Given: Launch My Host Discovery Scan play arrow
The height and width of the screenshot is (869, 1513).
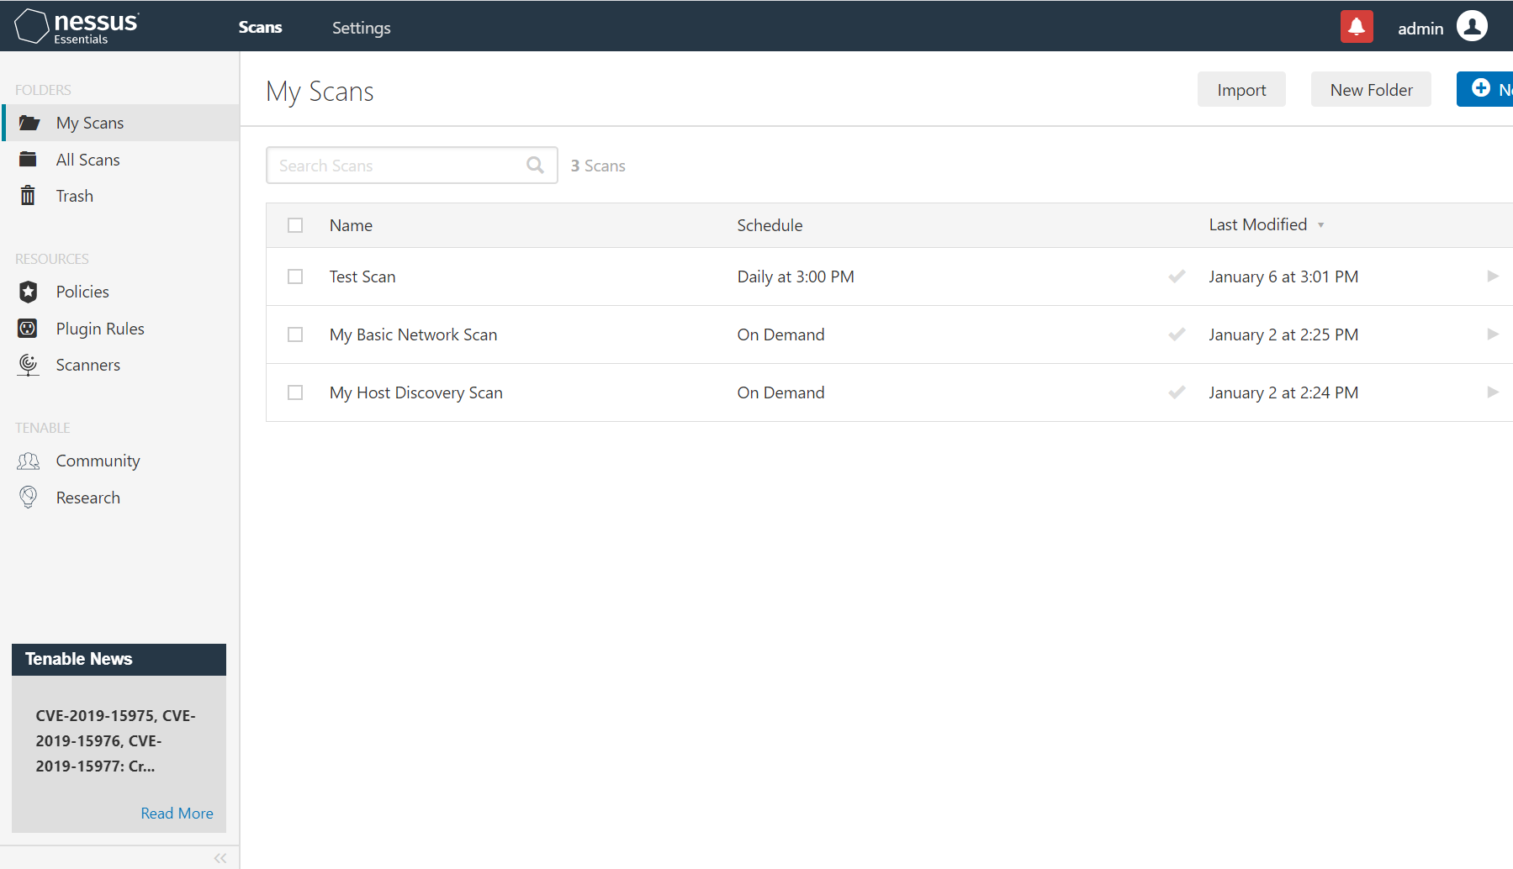Looking at the screenshot, I should click(x=1493, y=392).
